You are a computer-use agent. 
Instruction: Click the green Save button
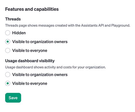[x=13, y=98]
